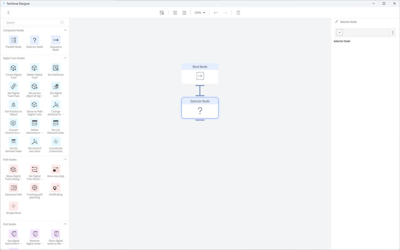The height and width of the screenshot is (250, 400).
Task: Pick the Move one step node
Action: (x=55, y=169)
